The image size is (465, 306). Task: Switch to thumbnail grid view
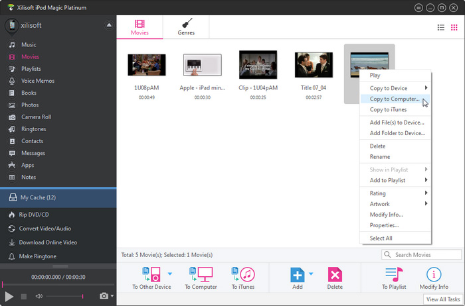tap(454, 28)
